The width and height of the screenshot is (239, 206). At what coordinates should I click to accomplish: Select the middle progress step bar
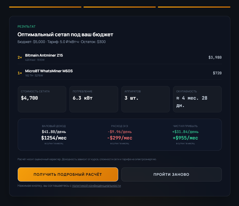(x=120, y=7)
